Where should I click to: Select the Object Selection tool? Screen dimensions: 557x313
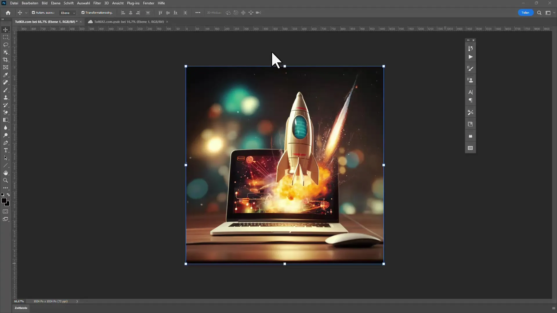(6, 52)
